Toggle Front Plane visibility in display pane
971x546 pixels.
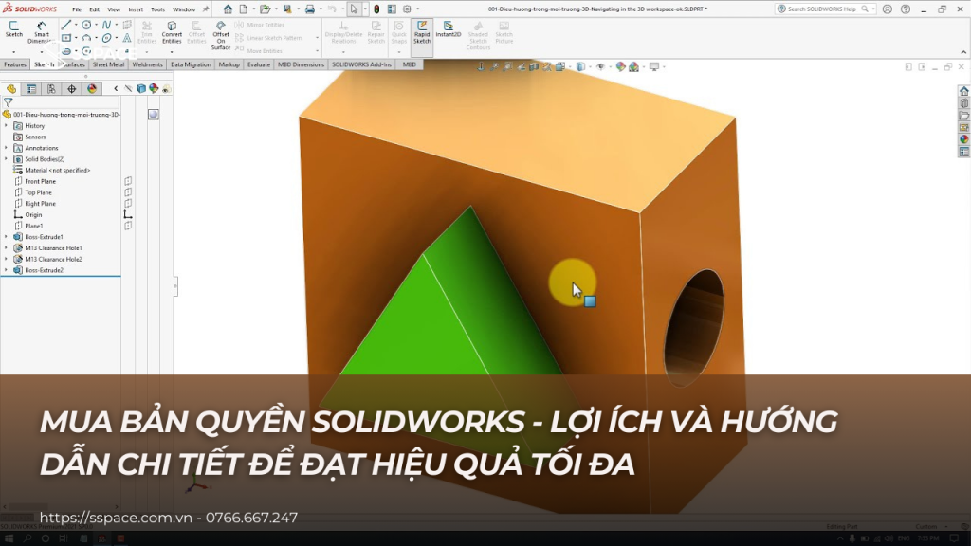coord(128,181)
